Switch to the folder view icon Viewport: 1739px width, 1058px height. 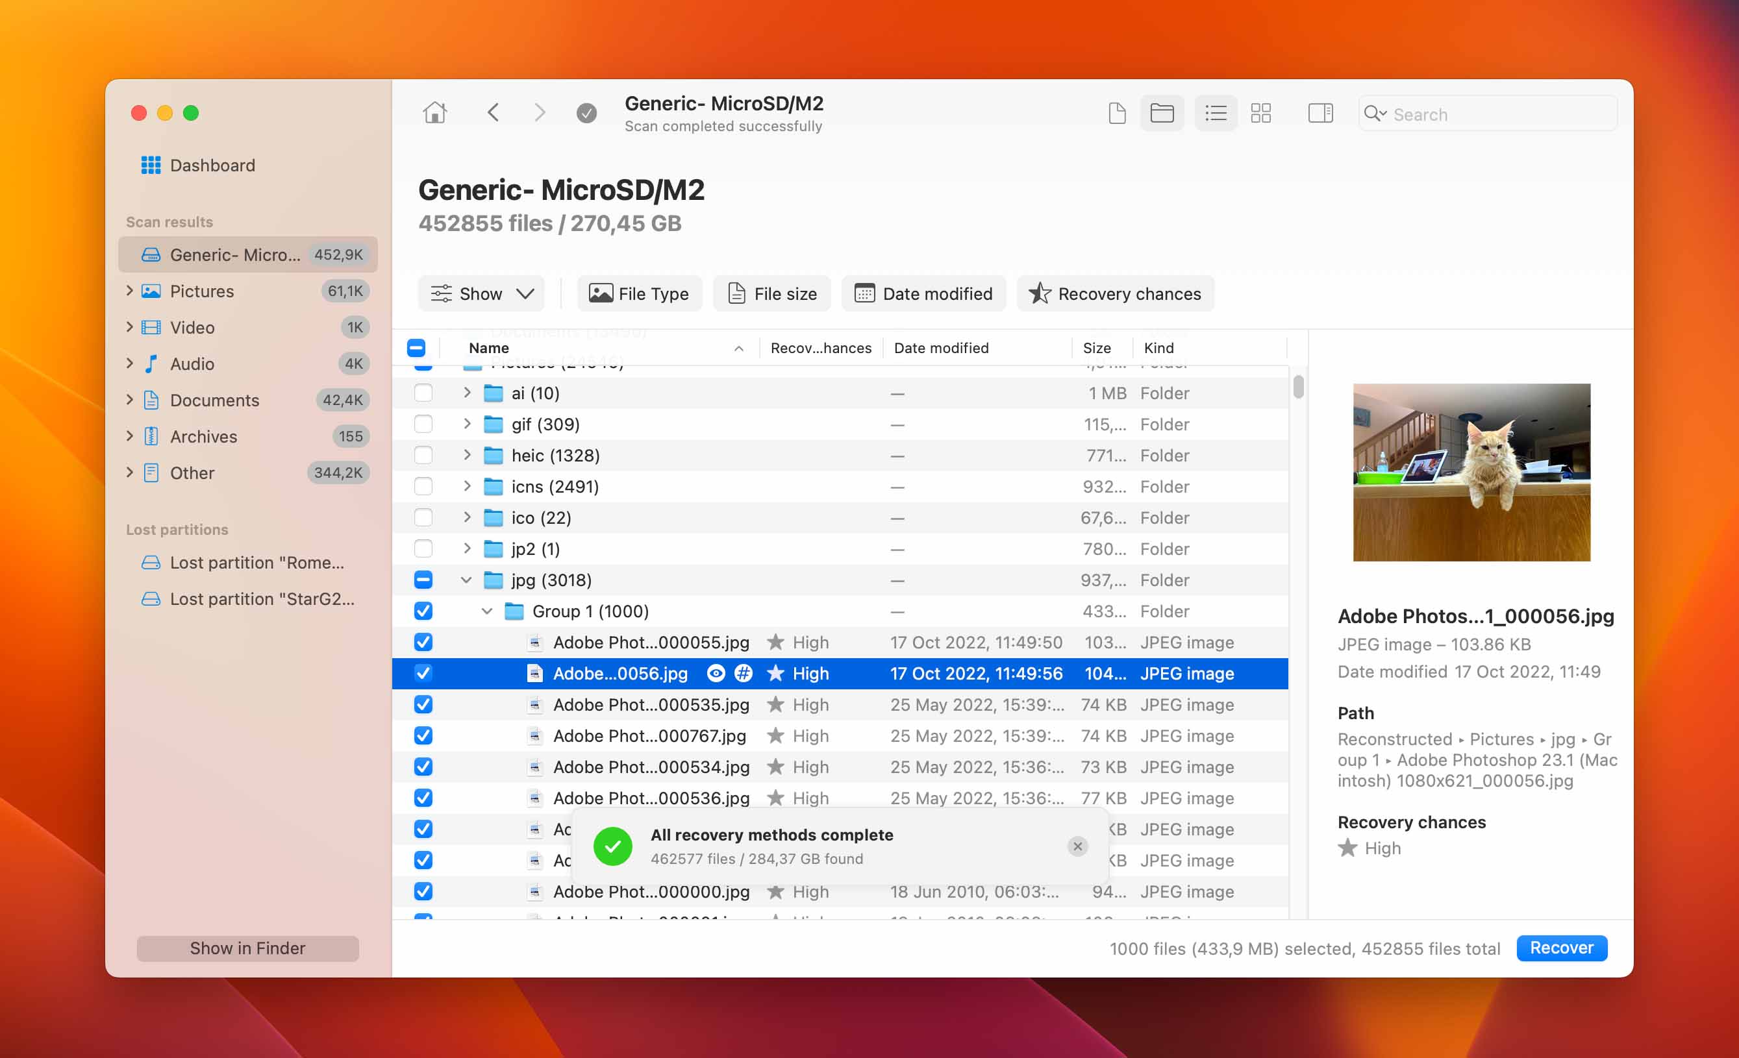[1162, 113]
